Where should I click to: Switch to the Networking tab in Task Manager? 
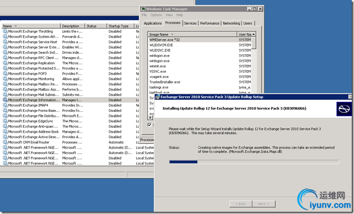pyautogui.click(x=231, y=24)
